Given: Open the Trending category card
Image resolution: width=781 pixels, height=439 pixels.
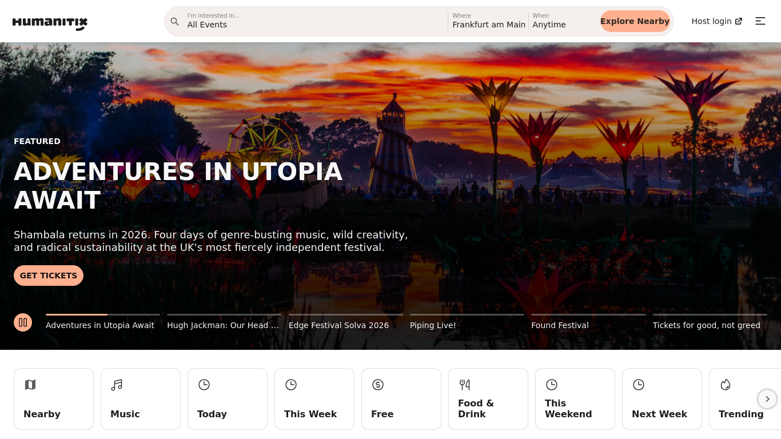Looking at the screenshot, I should click(x=745, y=399).
